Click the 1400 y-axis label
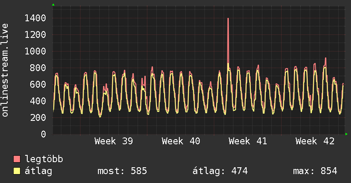 [x=35, y=18]
